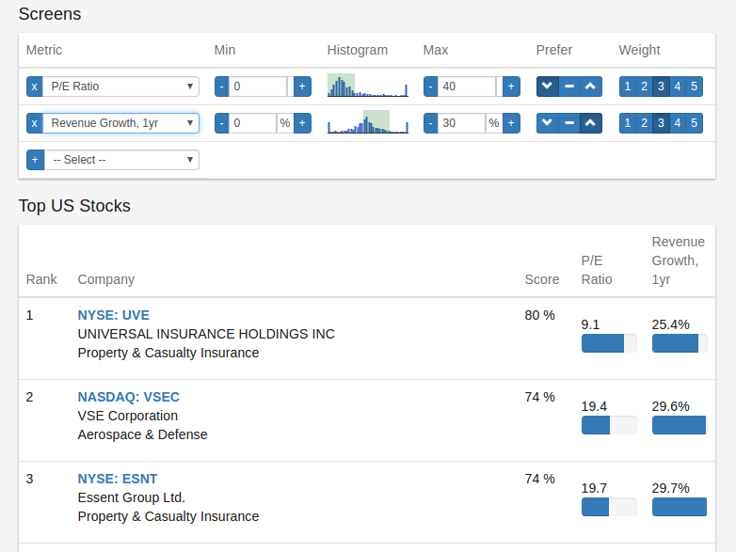Open the Revenue Growth, 1yr metric dropdown

pos(120,123)
